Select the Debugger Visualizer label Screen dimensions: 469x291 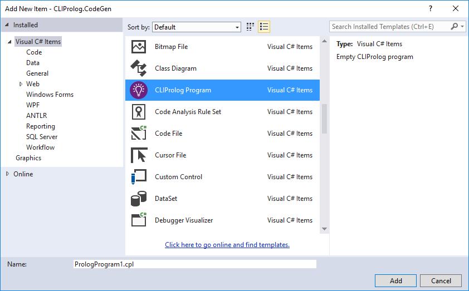point(184,220)
